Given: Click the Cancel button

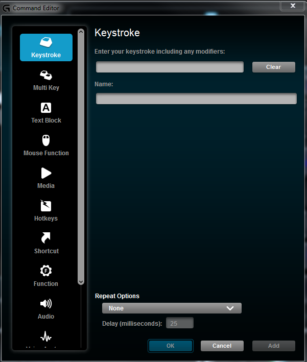Looking at the screenshot, I should 222,346.
